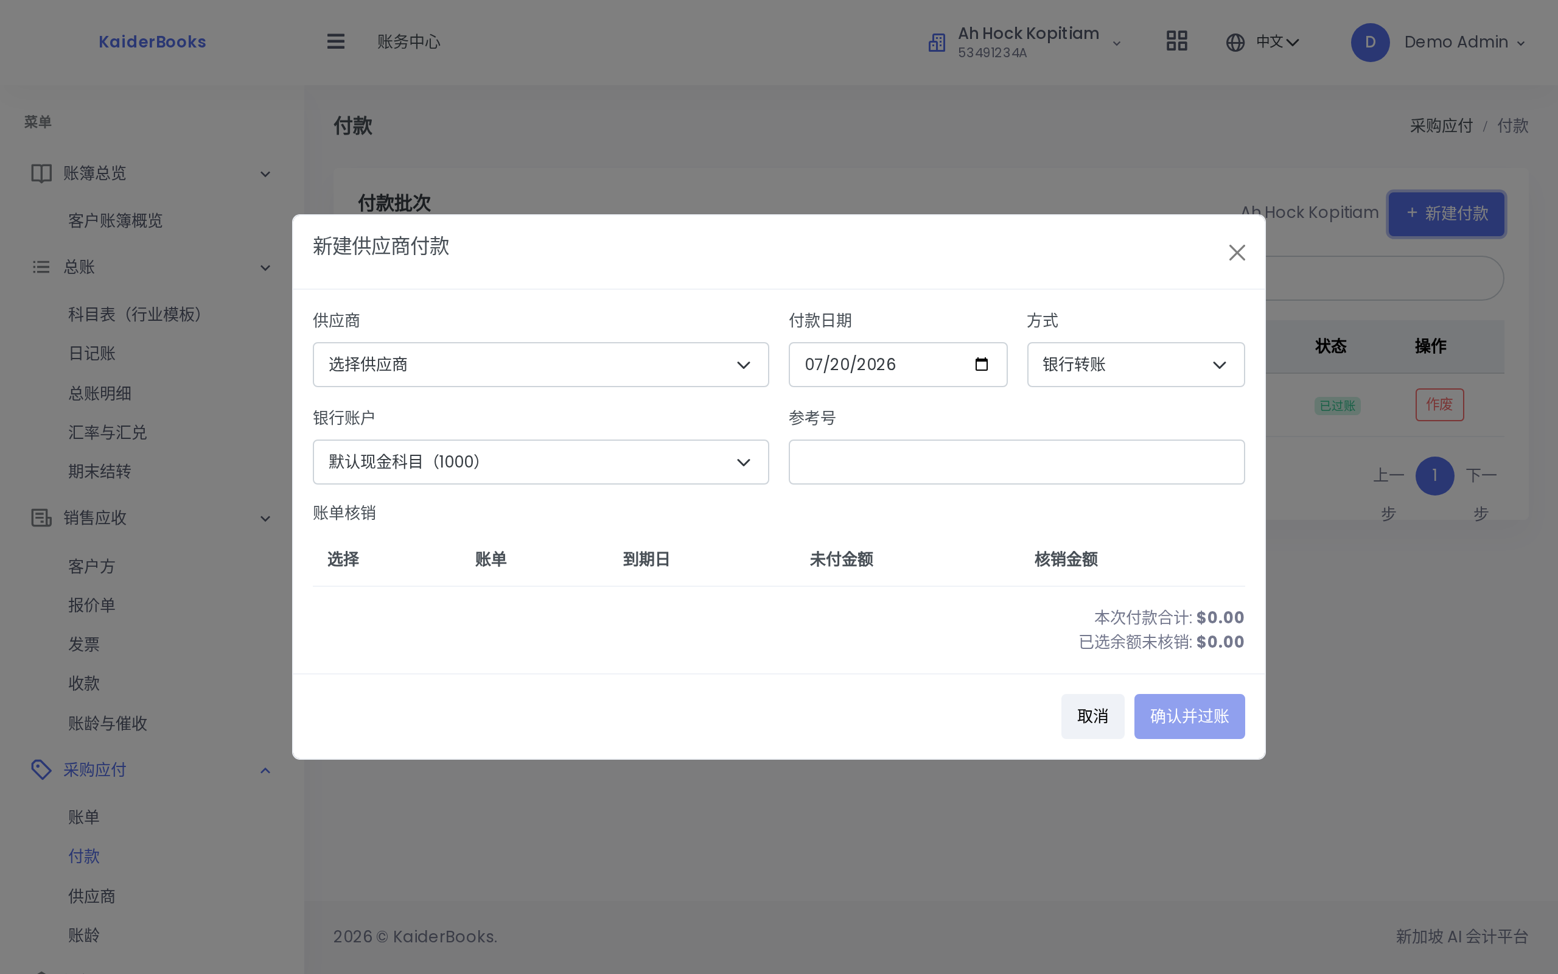
Task: Click the list icon beside 总账
Action: coord(41,267)
